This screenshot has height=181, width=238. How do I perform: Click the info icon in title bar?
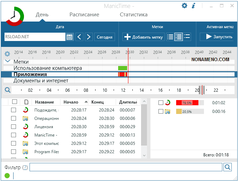coord(194,6)
